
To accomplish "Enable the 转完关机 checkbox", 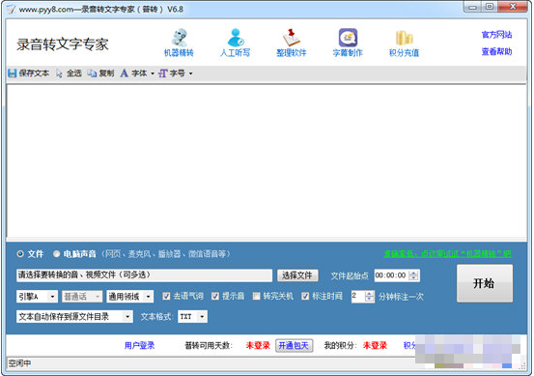I will pos(256,296).
